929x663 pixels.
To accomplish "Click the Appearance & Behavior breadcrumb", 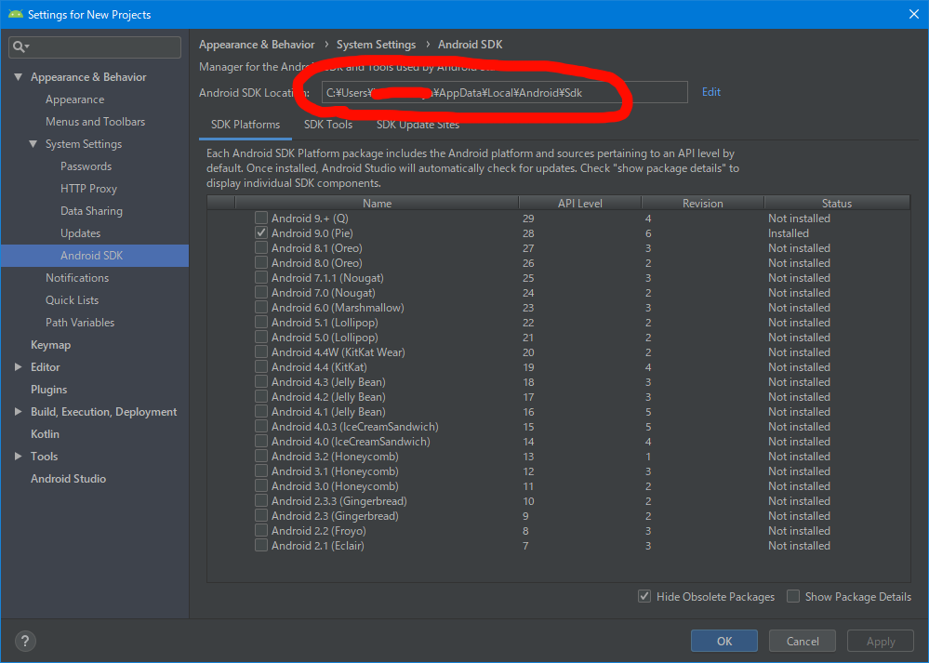I will tap(257, 45).
